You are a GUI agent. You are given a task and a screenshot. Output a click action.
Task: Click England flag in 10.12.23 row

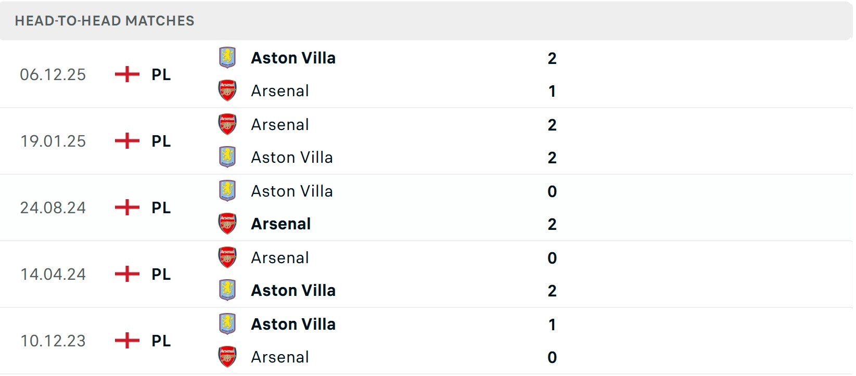tap(127, 341)
